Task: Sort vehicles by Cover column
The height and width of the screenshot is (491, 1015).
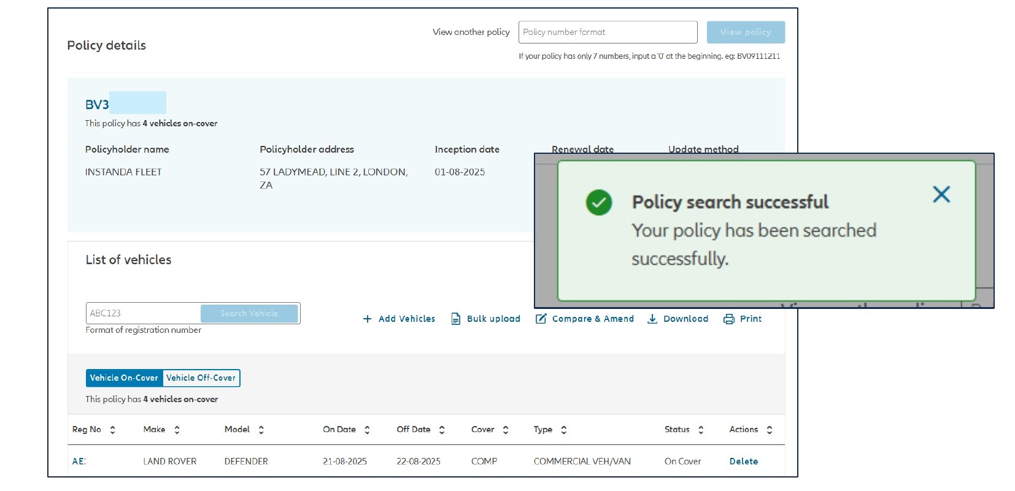Action: [x=506, y=430]
